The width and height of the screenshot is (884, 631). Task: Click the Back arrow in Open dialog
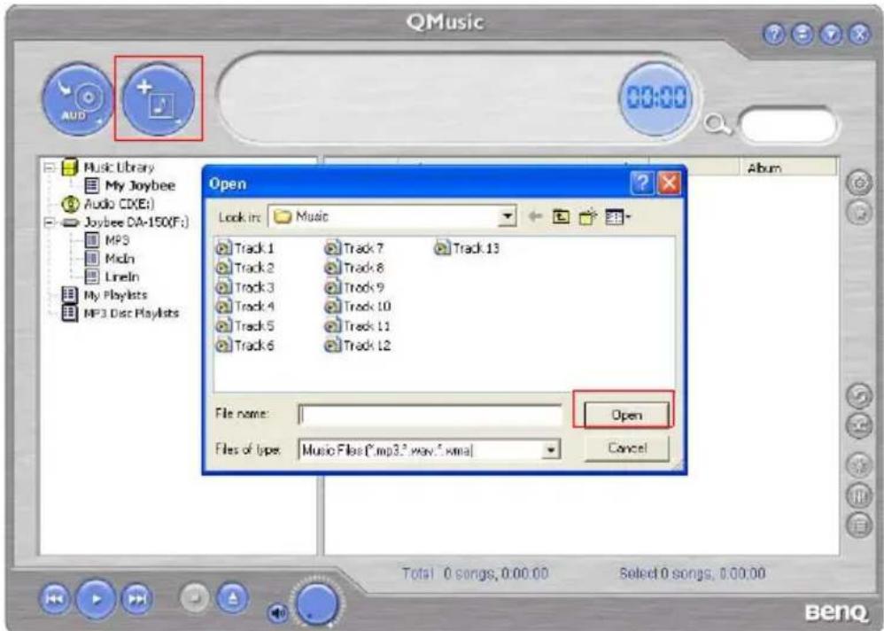point(535,216)
